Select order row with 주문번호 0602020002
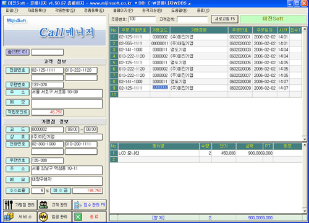This screenshot has height=223, width=309. (x=206, y=43)
